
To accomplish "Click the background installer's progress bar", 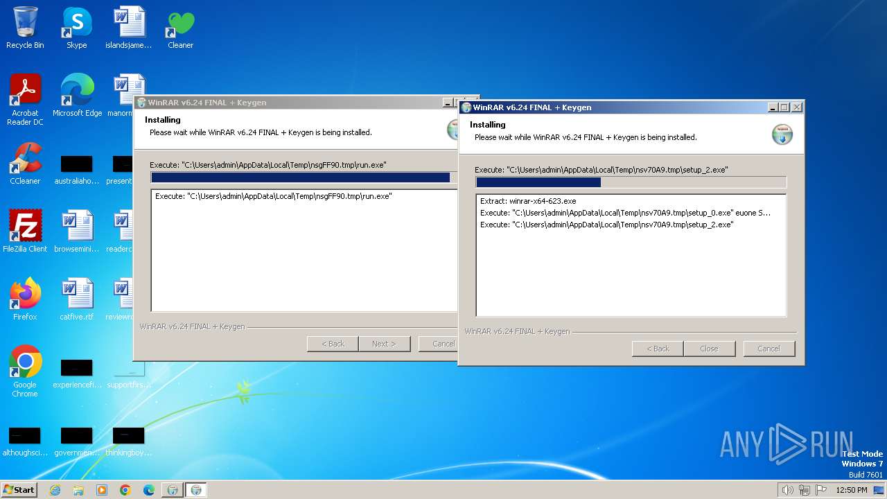I will (304, 177).
